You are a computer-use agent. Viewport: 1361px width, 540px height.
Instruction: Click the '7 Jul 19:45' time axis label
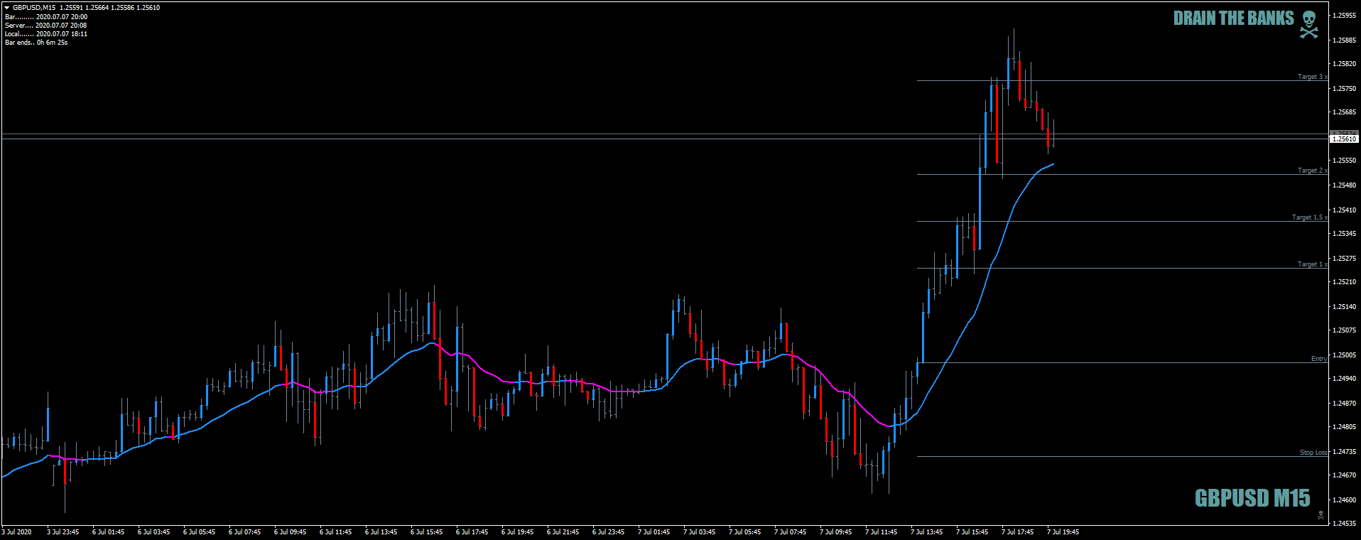(1063, 532)
